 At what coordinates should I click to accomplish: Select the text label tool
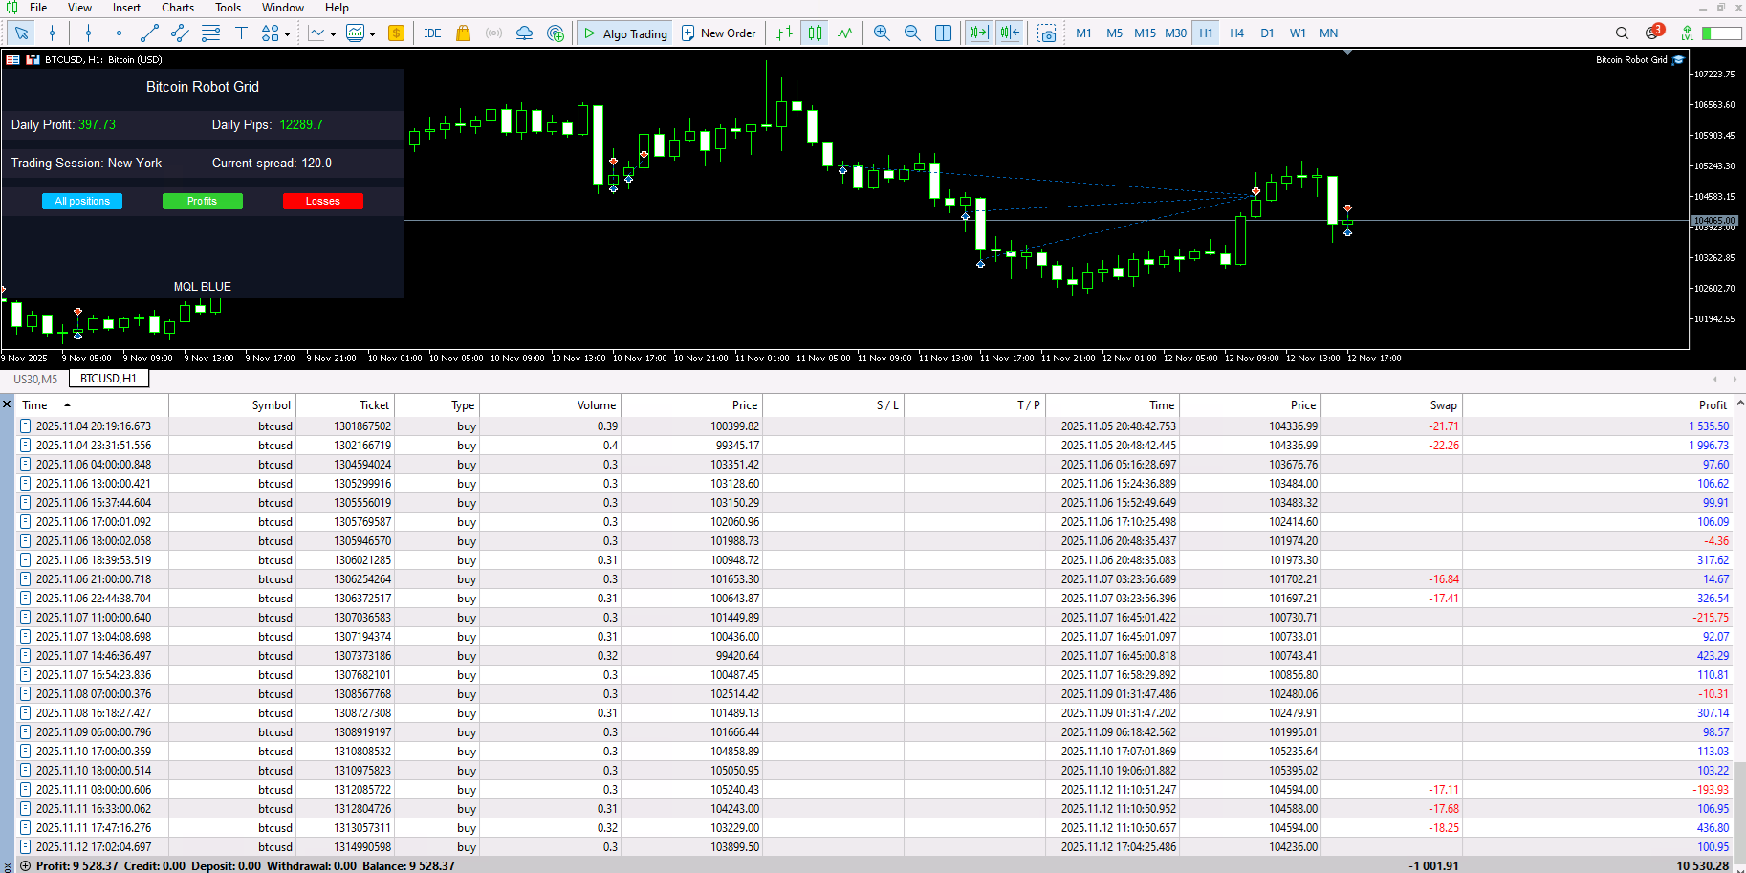(241, 33)
